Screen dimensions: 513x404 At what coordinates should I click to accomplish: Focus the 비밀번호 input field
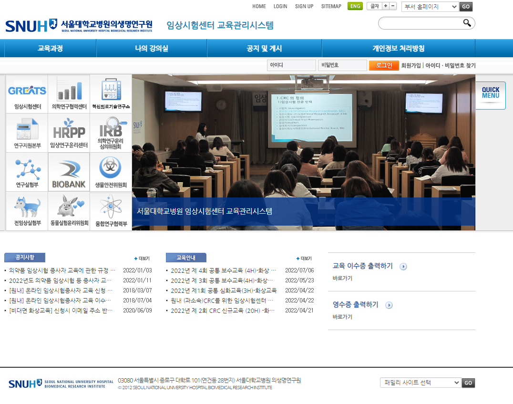click(x=342, y=65)
